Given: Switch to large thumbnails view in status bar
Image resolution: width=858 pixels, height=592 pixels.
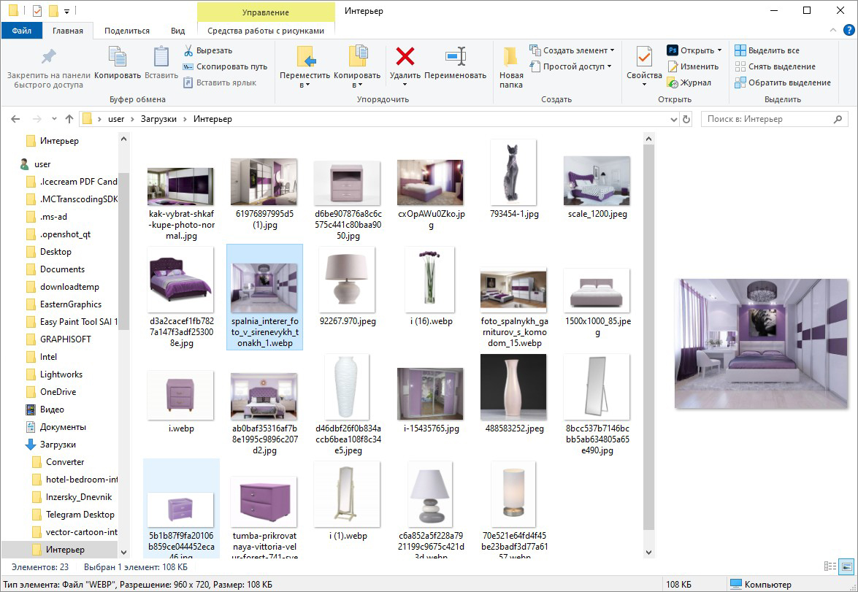Looking at the screenshot, I should click(x=846, y=566).
